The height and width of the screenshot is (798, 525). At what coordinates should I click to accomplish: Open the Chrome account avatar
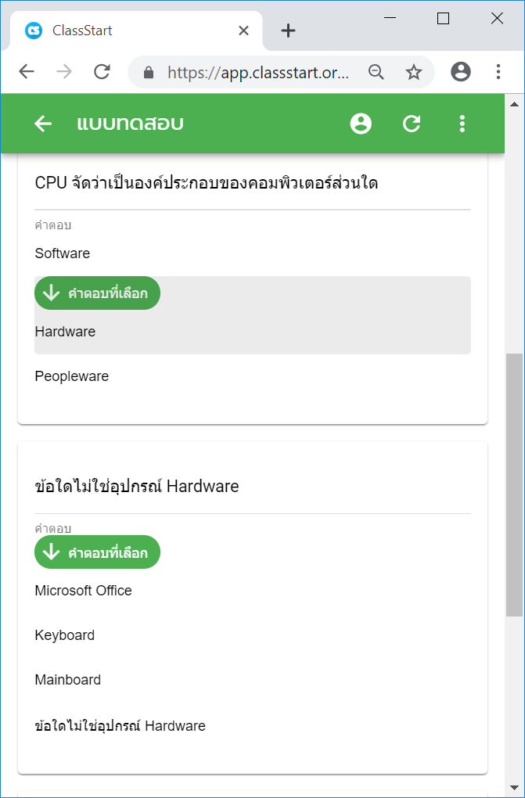461,72
